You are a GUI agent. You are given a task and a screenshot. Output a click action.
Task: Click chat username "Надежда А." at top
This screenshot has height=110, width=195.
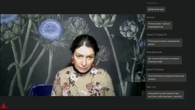point(152,3)
